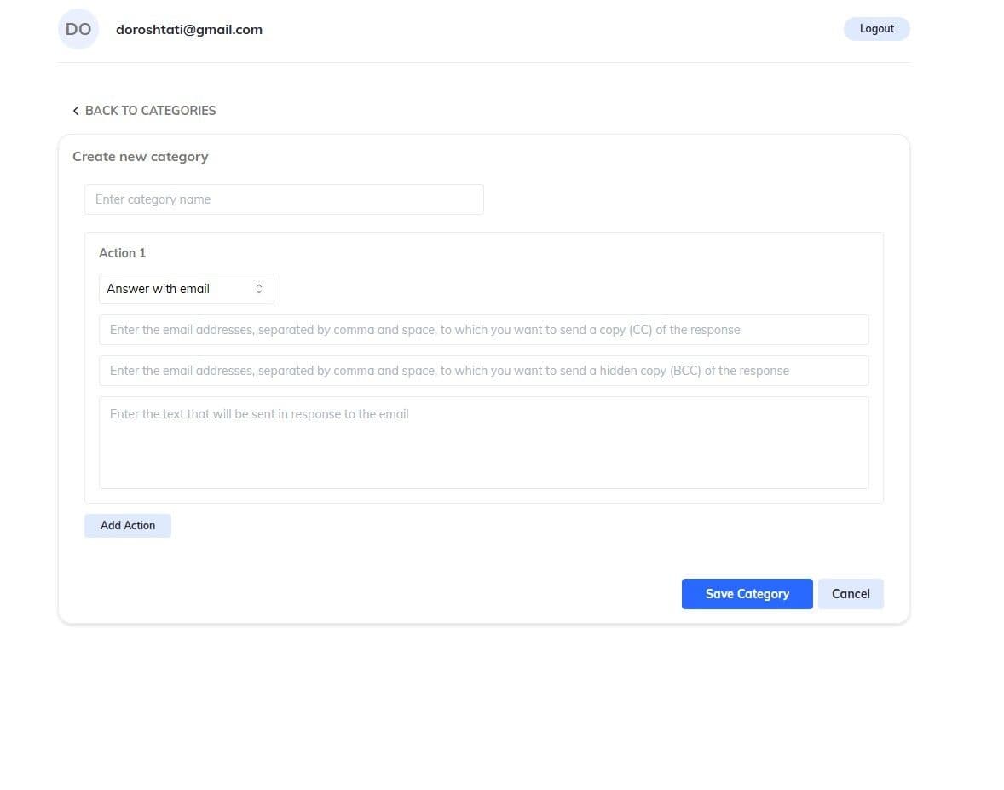Click Add Action to add another action

128,526
